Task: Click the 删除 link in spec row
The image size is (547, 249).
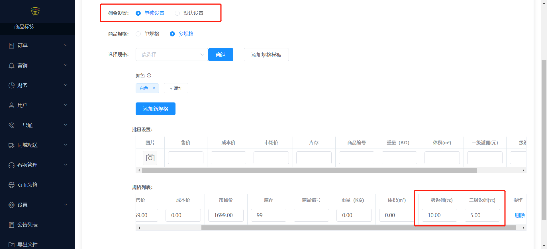Action: pyautogui.click(x=519, y=215)
